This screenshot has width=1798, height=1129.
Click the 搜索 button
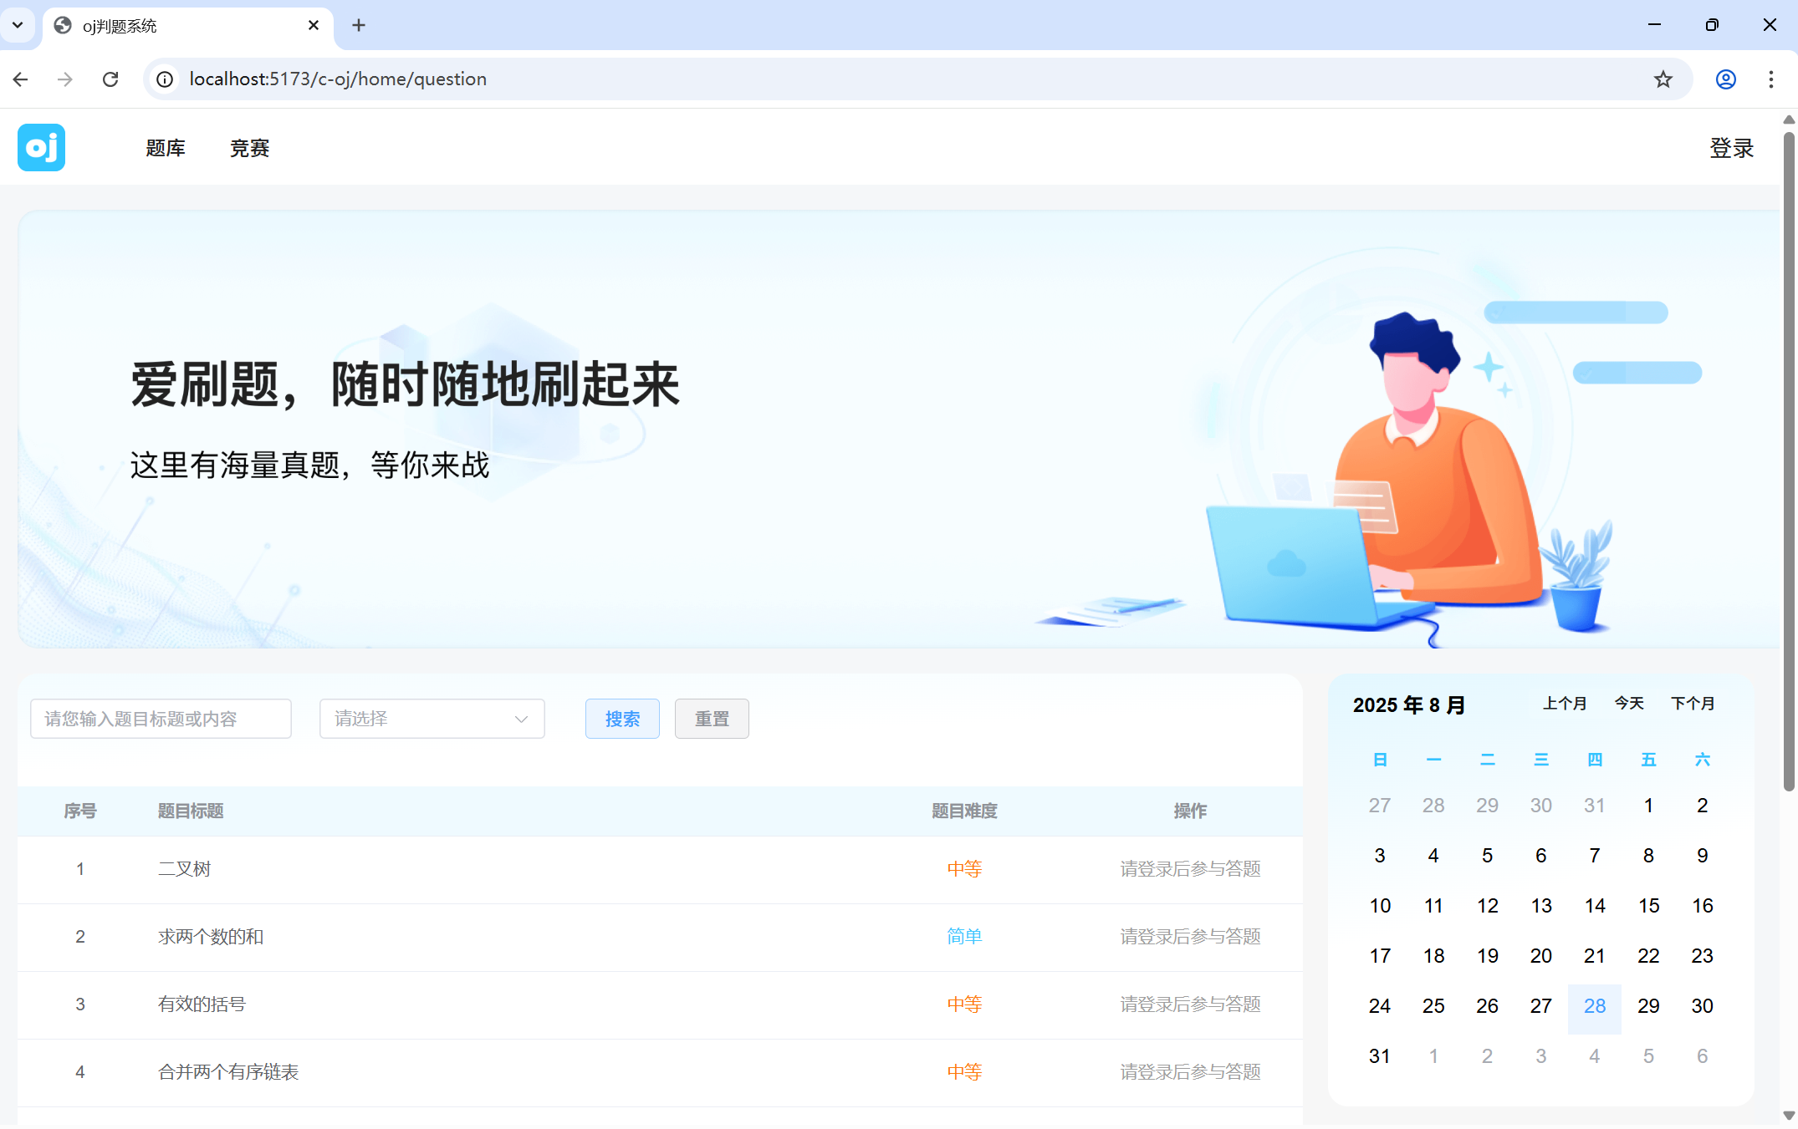(622, 719)
